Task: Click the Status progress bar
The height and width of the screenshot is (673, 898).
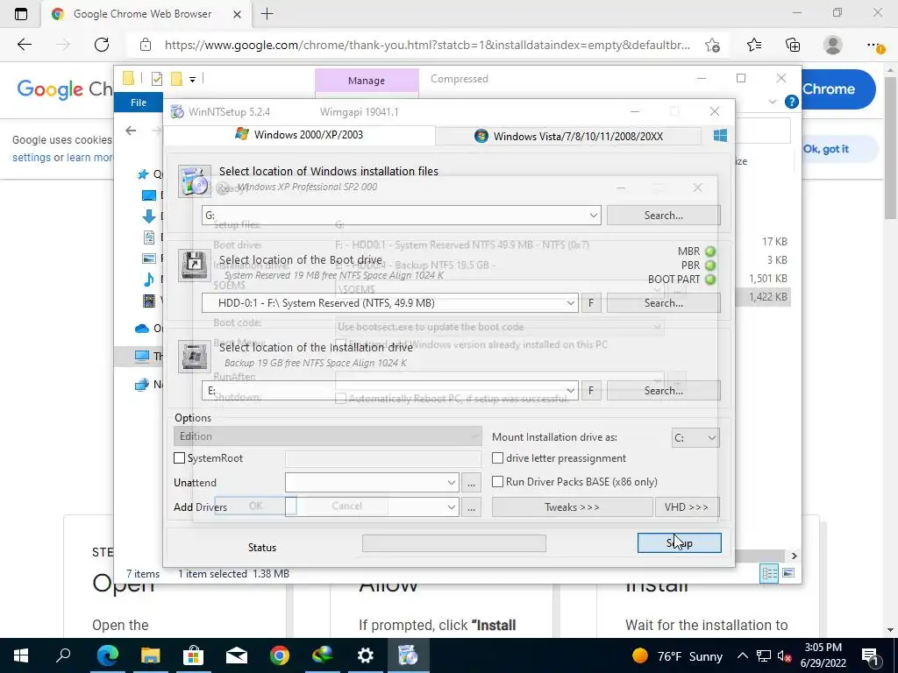Action: point(454,543)
